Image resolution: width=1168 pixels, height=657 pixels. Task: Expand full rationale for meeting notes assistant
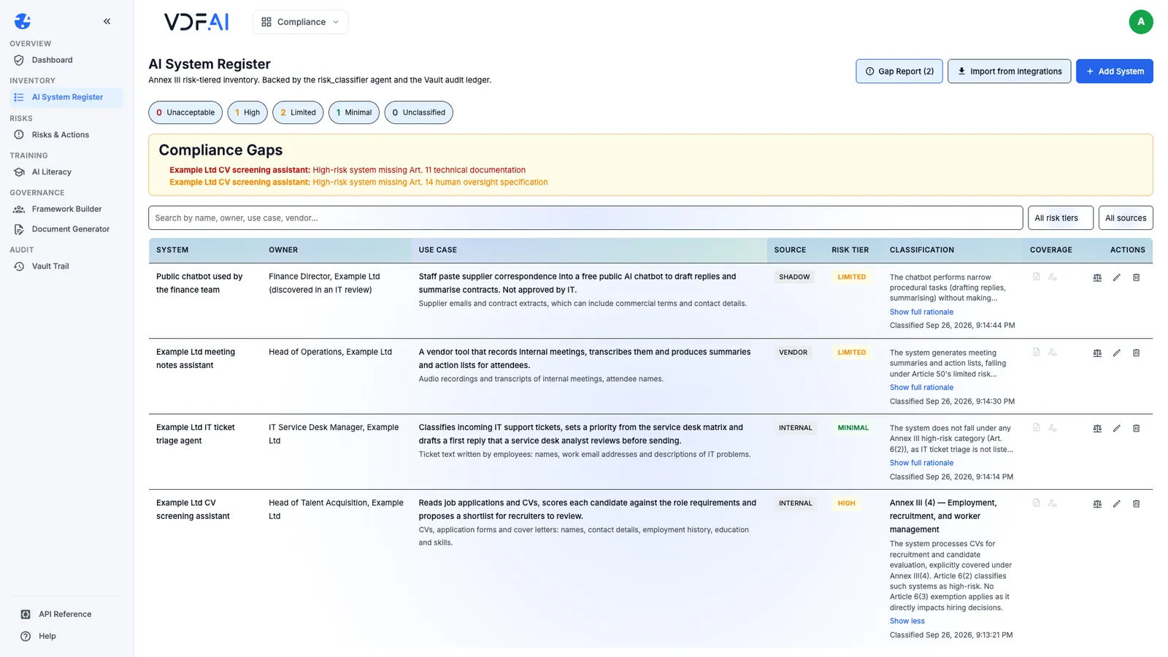[x=921, y=388]
